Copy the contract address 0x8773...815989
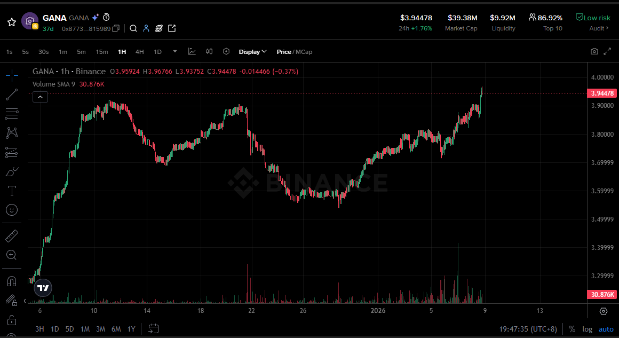Viewport: 619px width, 338px height. coord(116,28)
